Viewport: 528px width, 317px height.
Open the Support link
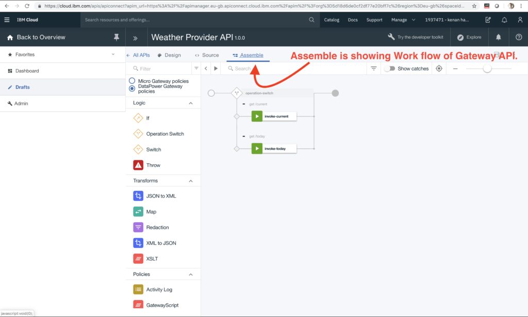[x=374, y=20]
